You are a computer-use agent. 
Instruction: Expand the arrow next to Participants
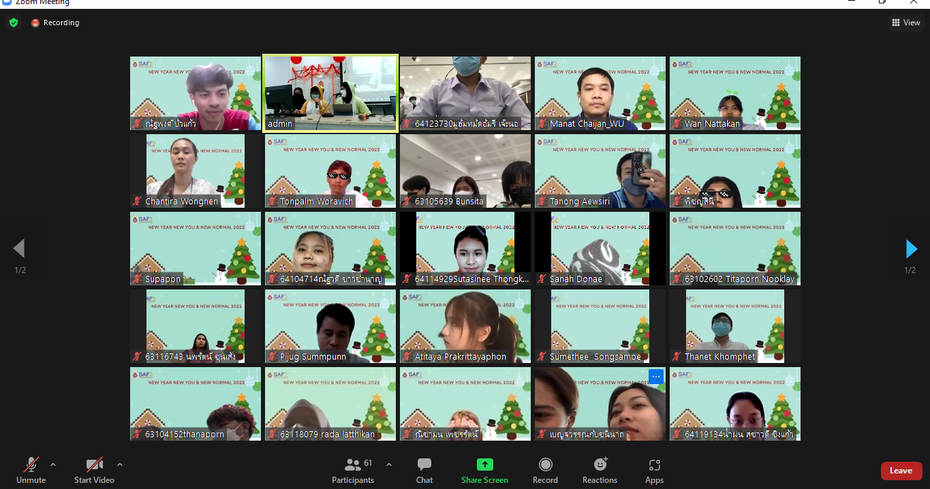pyautogui.click(x=389, y=465)
